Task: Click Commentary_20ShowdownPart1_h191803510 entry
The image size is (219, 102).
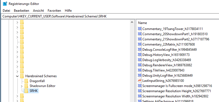Action: point(175,34)
